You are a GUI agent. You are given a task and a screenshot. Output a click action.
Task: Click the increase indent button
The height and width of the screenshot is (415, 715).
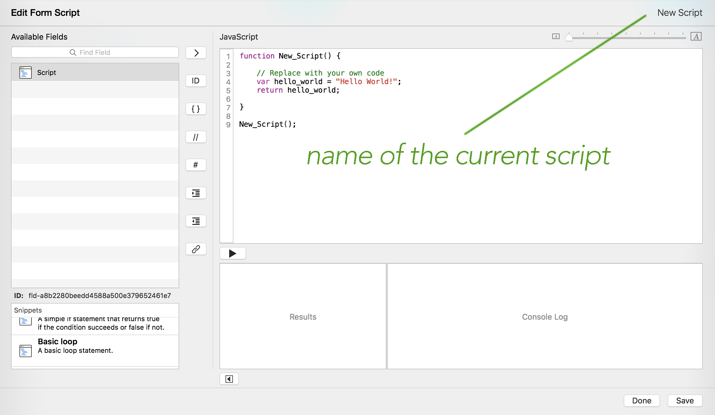pos(196,193)
